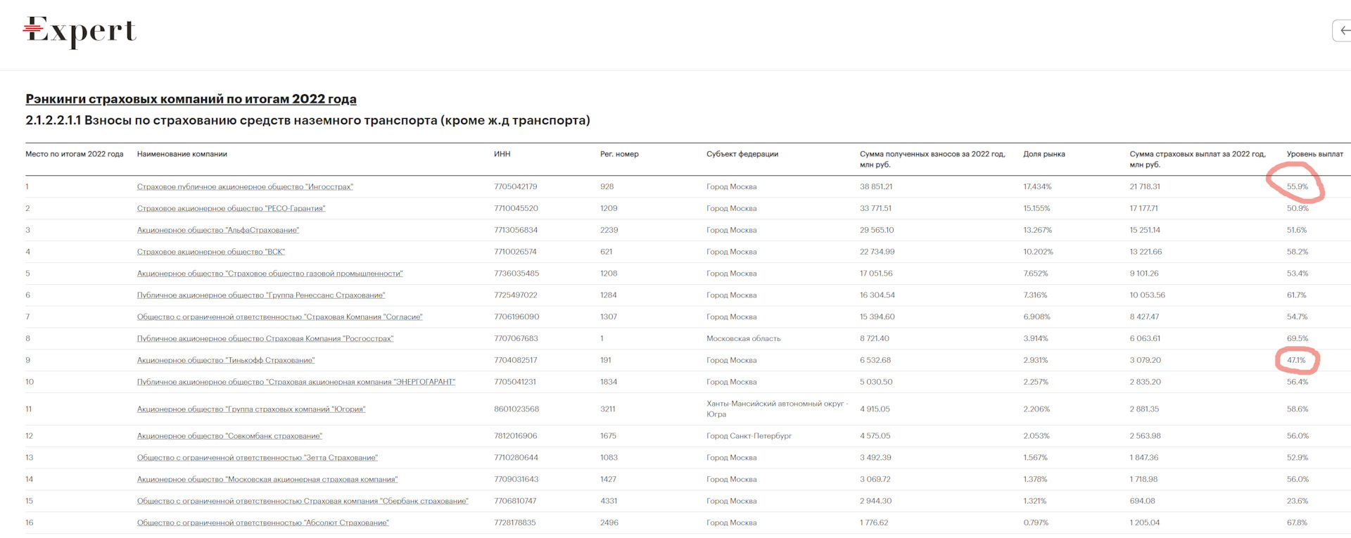Open the 2022 insurance rankings heading link

191,99
